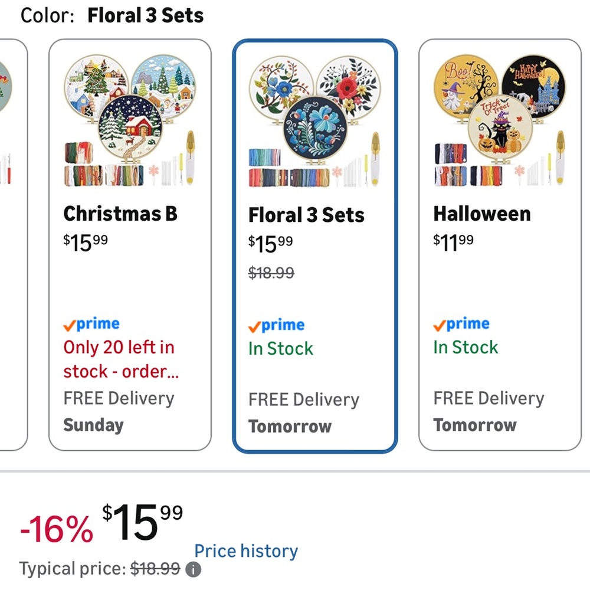Viewport: 590px width, 590px height.
Task: Select the Christmas B embroidery kit thumbnail
Action: tap(130, 121)
